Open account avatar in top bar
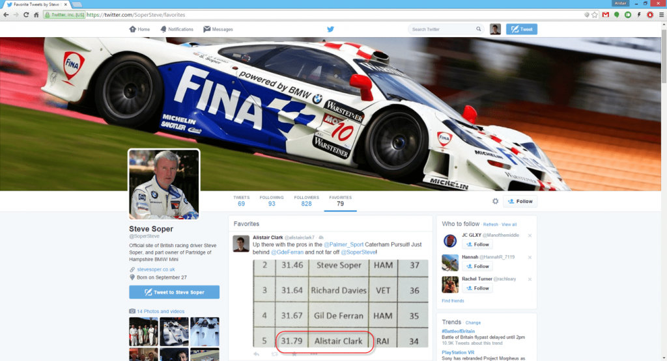The image size is (667, 361). [x=495, y=29]
